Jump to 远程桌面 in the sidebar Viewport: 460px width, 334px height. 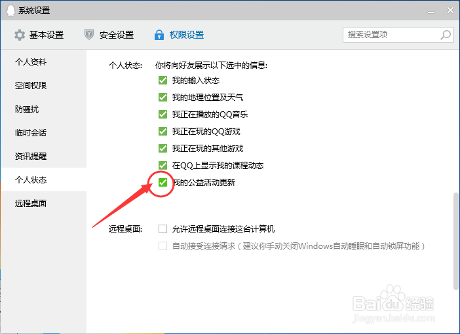point(43,203)
